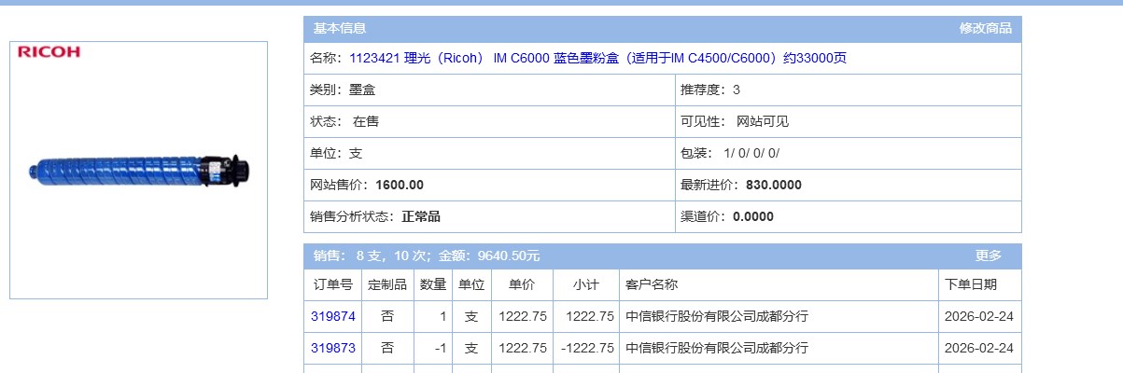The height and width of the screenshot is (373, 1123).
Task: Select the 网站售价 1600.00 field
Action: [367, 185]
